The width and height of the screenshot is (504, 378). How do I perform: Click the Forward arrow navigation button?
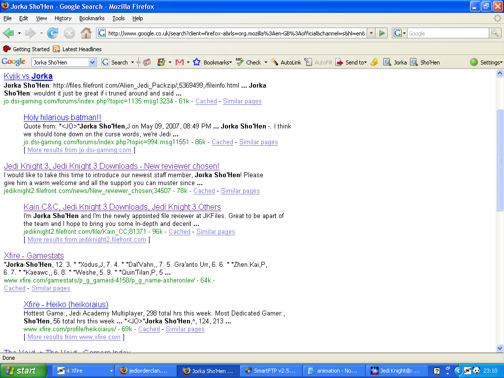30,33
